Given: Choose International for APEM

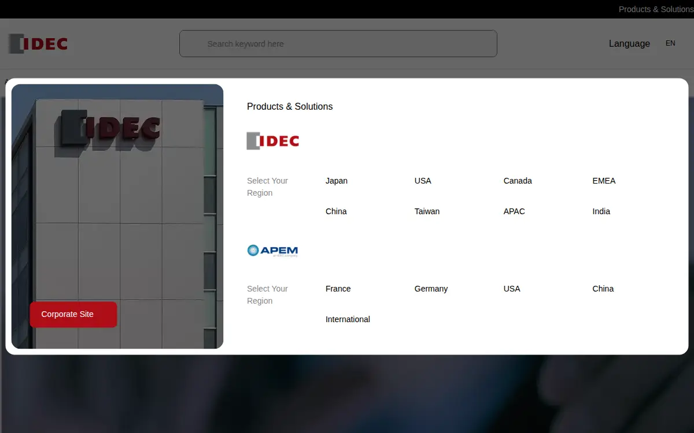Looking at the screenshot, I should click(x=348, y=319).
